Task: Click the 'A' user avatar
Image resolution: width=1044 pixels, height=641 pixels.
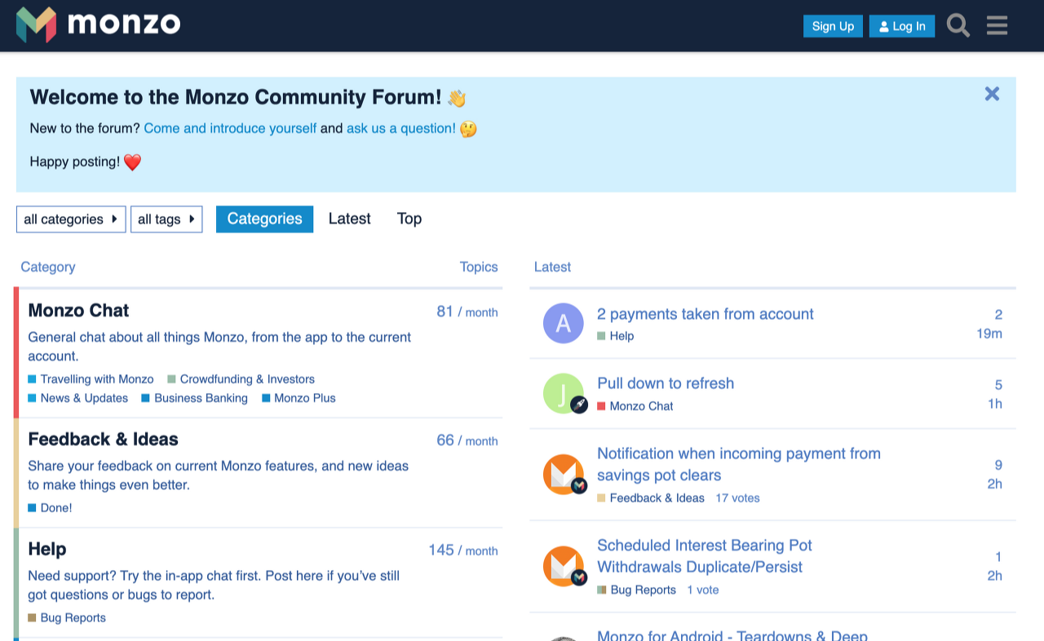Action: pyautogui.click(x=564, y=323)
